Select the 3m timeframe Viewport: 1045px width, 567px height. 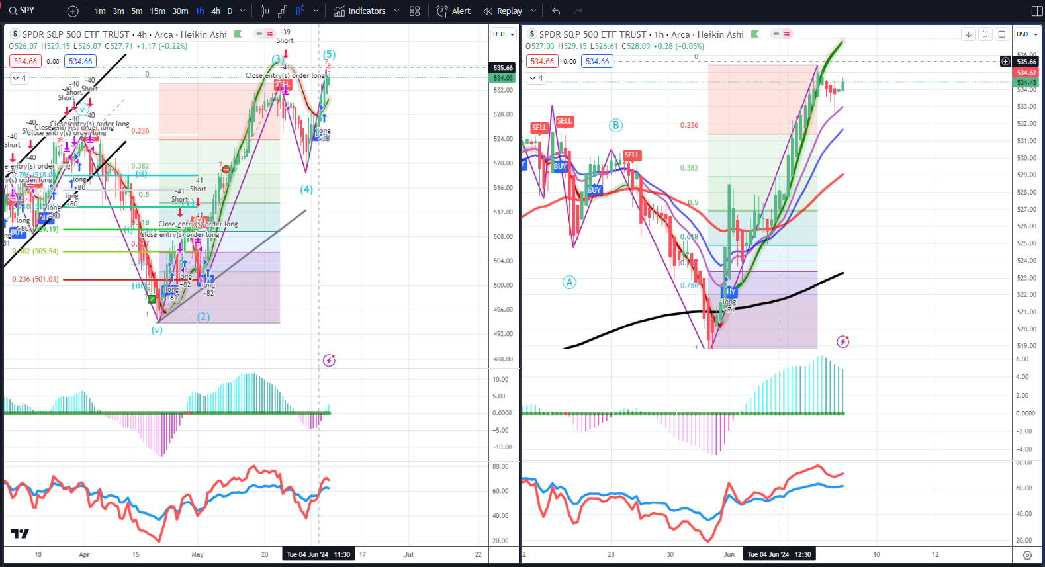[x=118, y=11]
